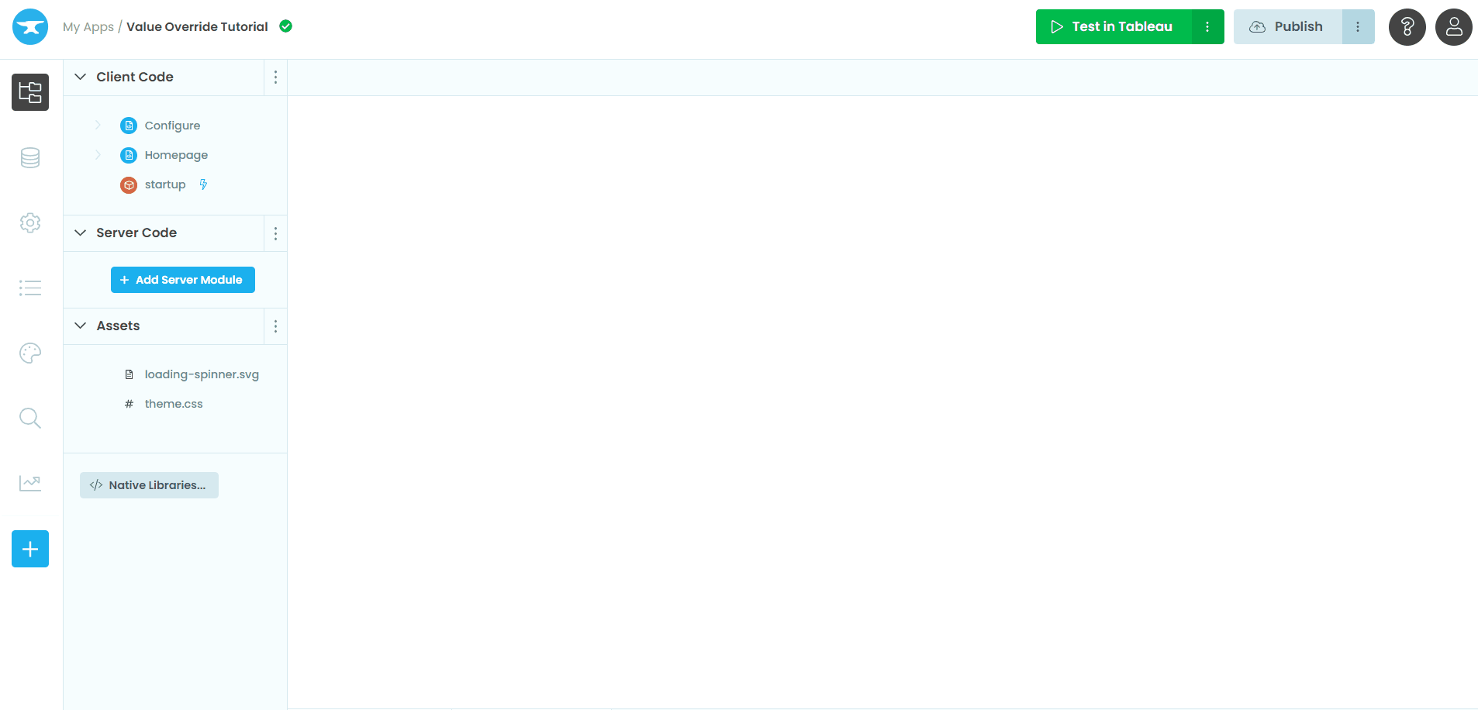
Task: Collapse the Server Code section
Action: [81, 233]
